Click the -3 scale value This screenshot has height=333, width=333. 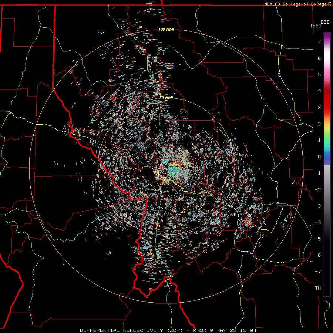pyautogui.click(x=318, y=206)
